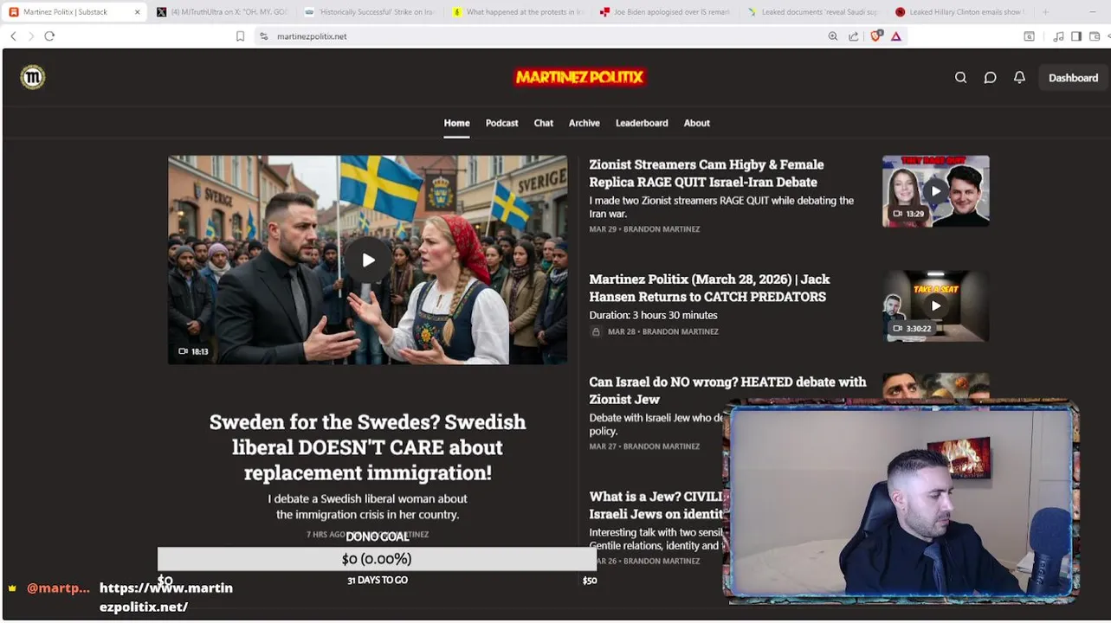Open the Chat navigation item

click(x=543, y=123)
